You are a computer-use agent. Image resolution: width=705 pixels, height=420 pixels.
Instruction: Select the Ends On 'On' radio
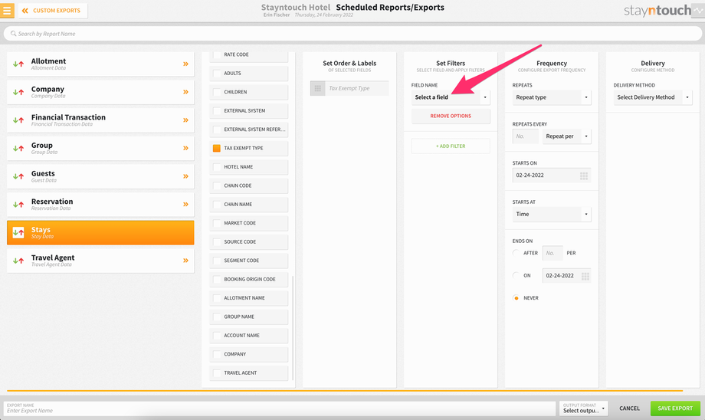pyautogui.click(x=516, y=276)
